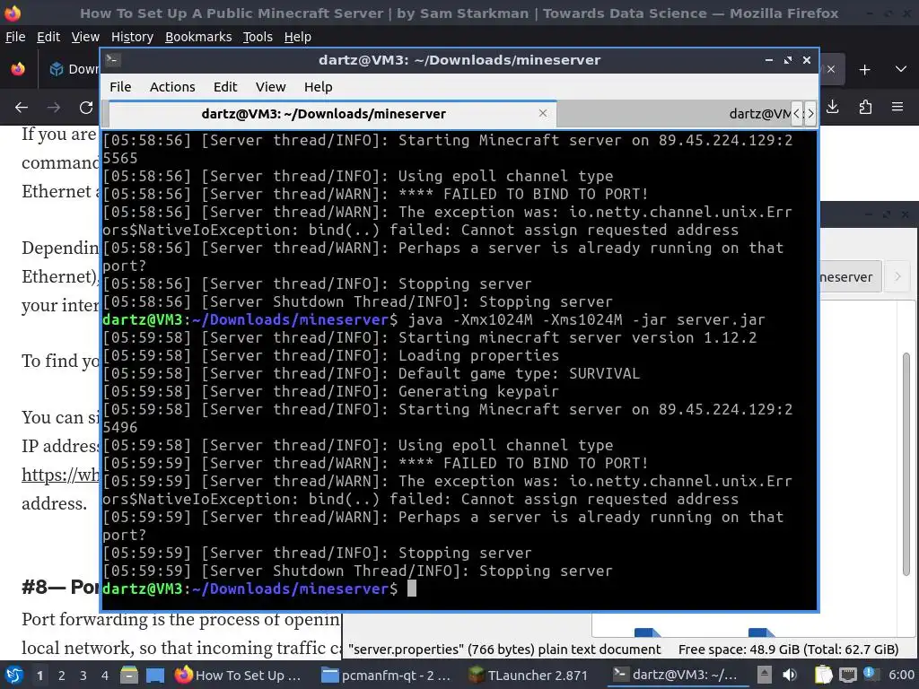Click 'Free space: 48.9 GiB' status text

tap(788, 650)
